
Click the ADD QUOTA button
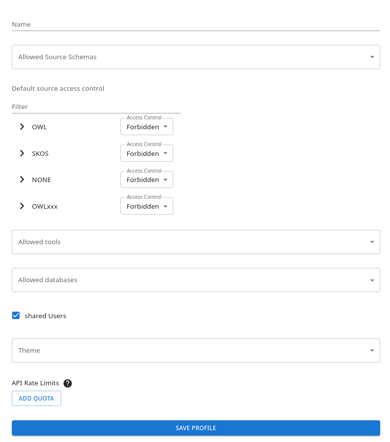coord(37,398)
